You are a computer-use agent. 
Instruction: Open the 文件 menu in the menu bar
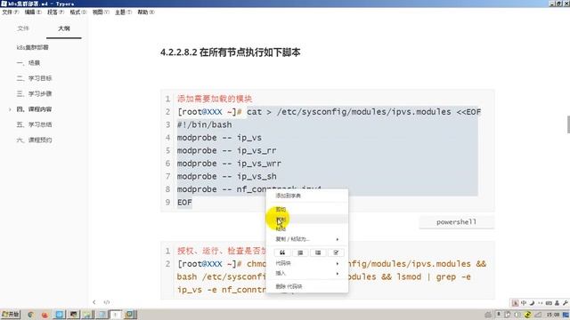[x=10, y=12]
